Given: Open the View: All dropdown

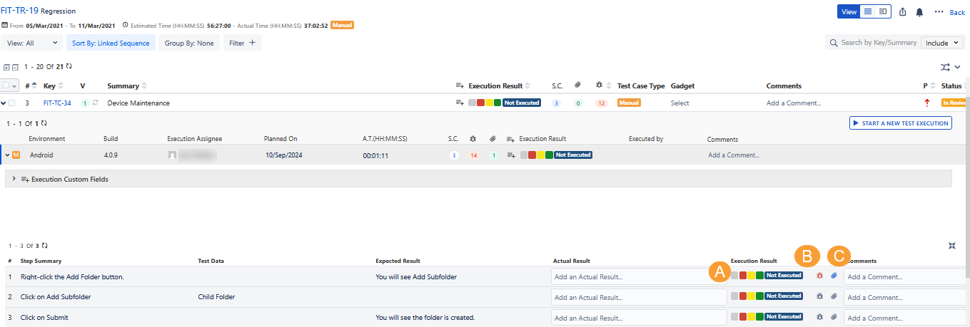Looking at the screenshot, I should [33, 43].
